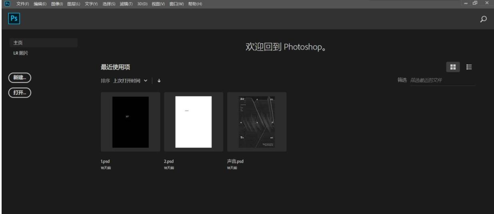The width and height of the screenshot is (494, 214).
Task: Click the 最近使用项 heading
Action: [x=115, y=67]
